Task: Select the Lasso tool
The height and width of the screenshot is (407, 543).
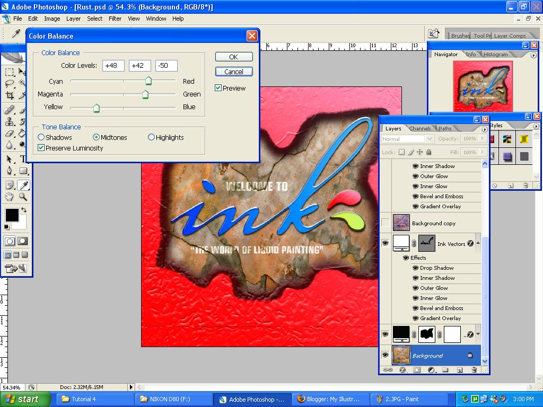Action: tap(10, 83)
